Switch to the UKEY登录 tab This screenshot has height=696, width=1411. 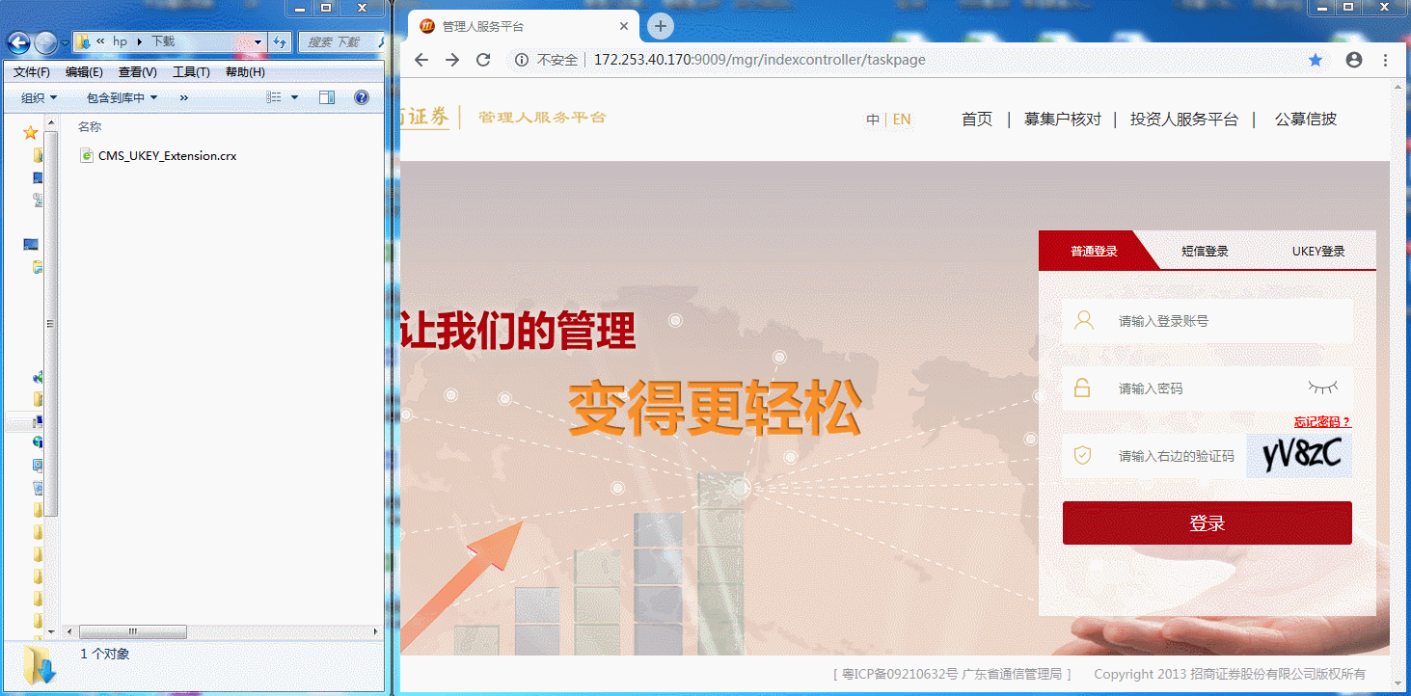point(1318,252)
